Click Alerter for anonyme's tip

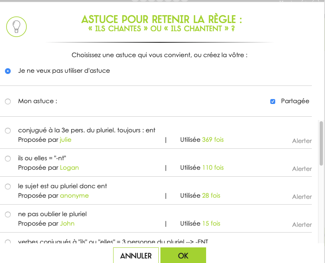tap(302, 197)
